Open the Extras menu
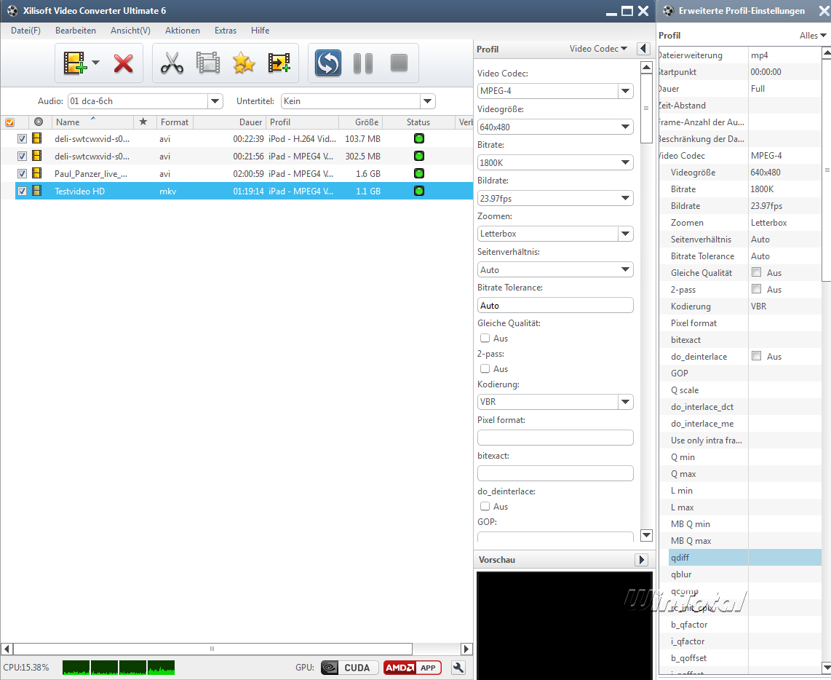Image resolution: width=831 pixels, height=680 pixels. pos(226,31)
